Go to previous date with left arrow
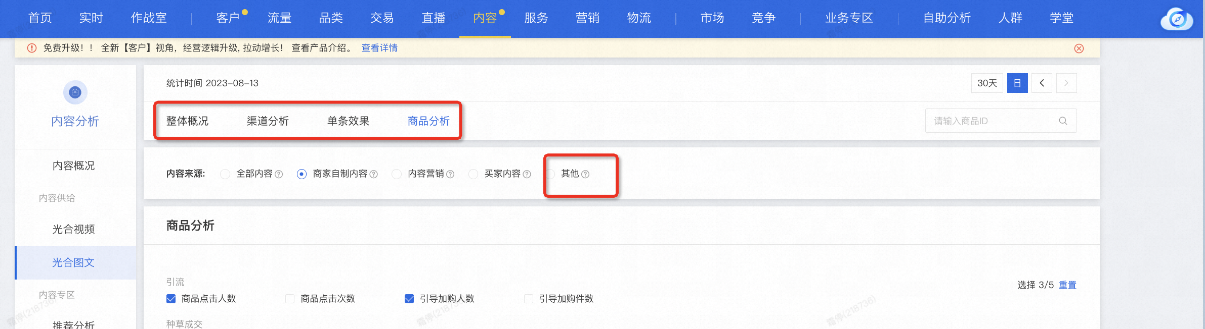The image size is (1205, 329). 1042,83
